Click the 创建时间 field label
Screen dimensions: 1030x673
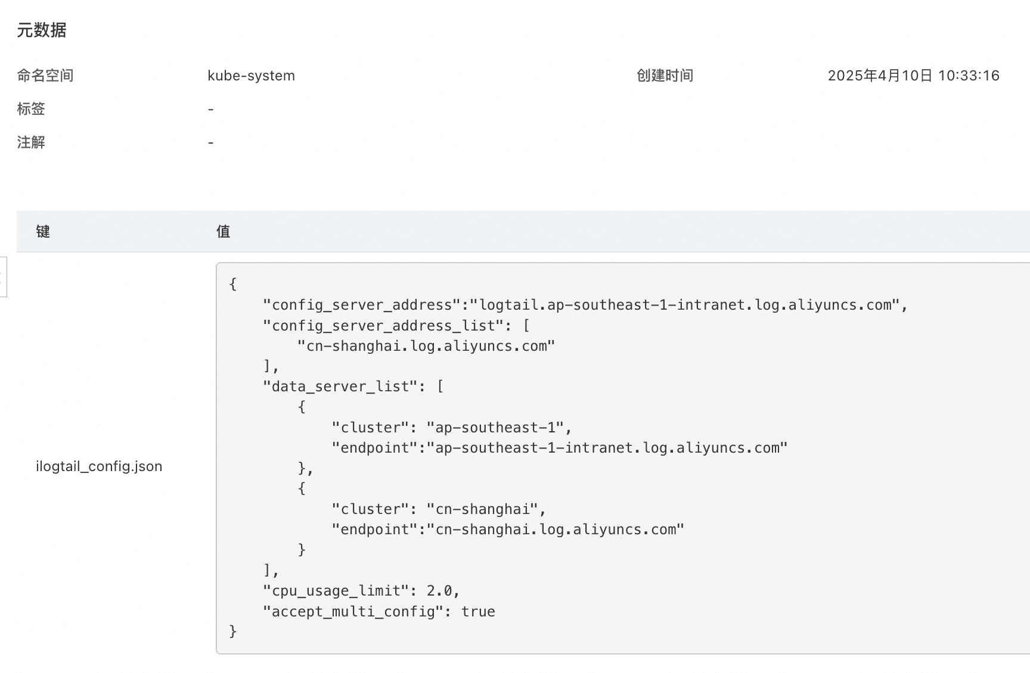(x=665, y=76)
